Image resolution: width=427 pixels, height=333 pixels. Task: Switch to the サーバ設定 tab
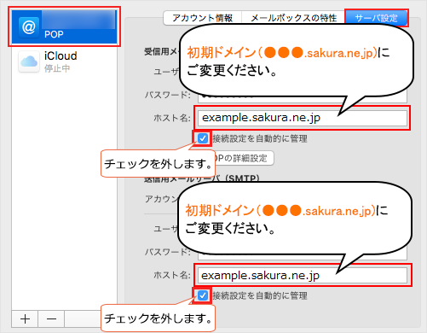click(377, 18)
